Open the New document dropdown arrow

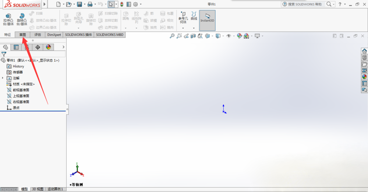click(x=63, y=4)
